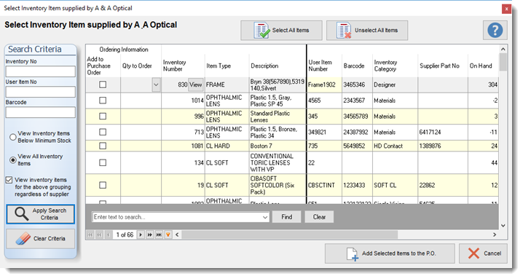Sort by Description column header
Image resolution: width=523 pixels, height=279 pixels.
pos(278,66)
